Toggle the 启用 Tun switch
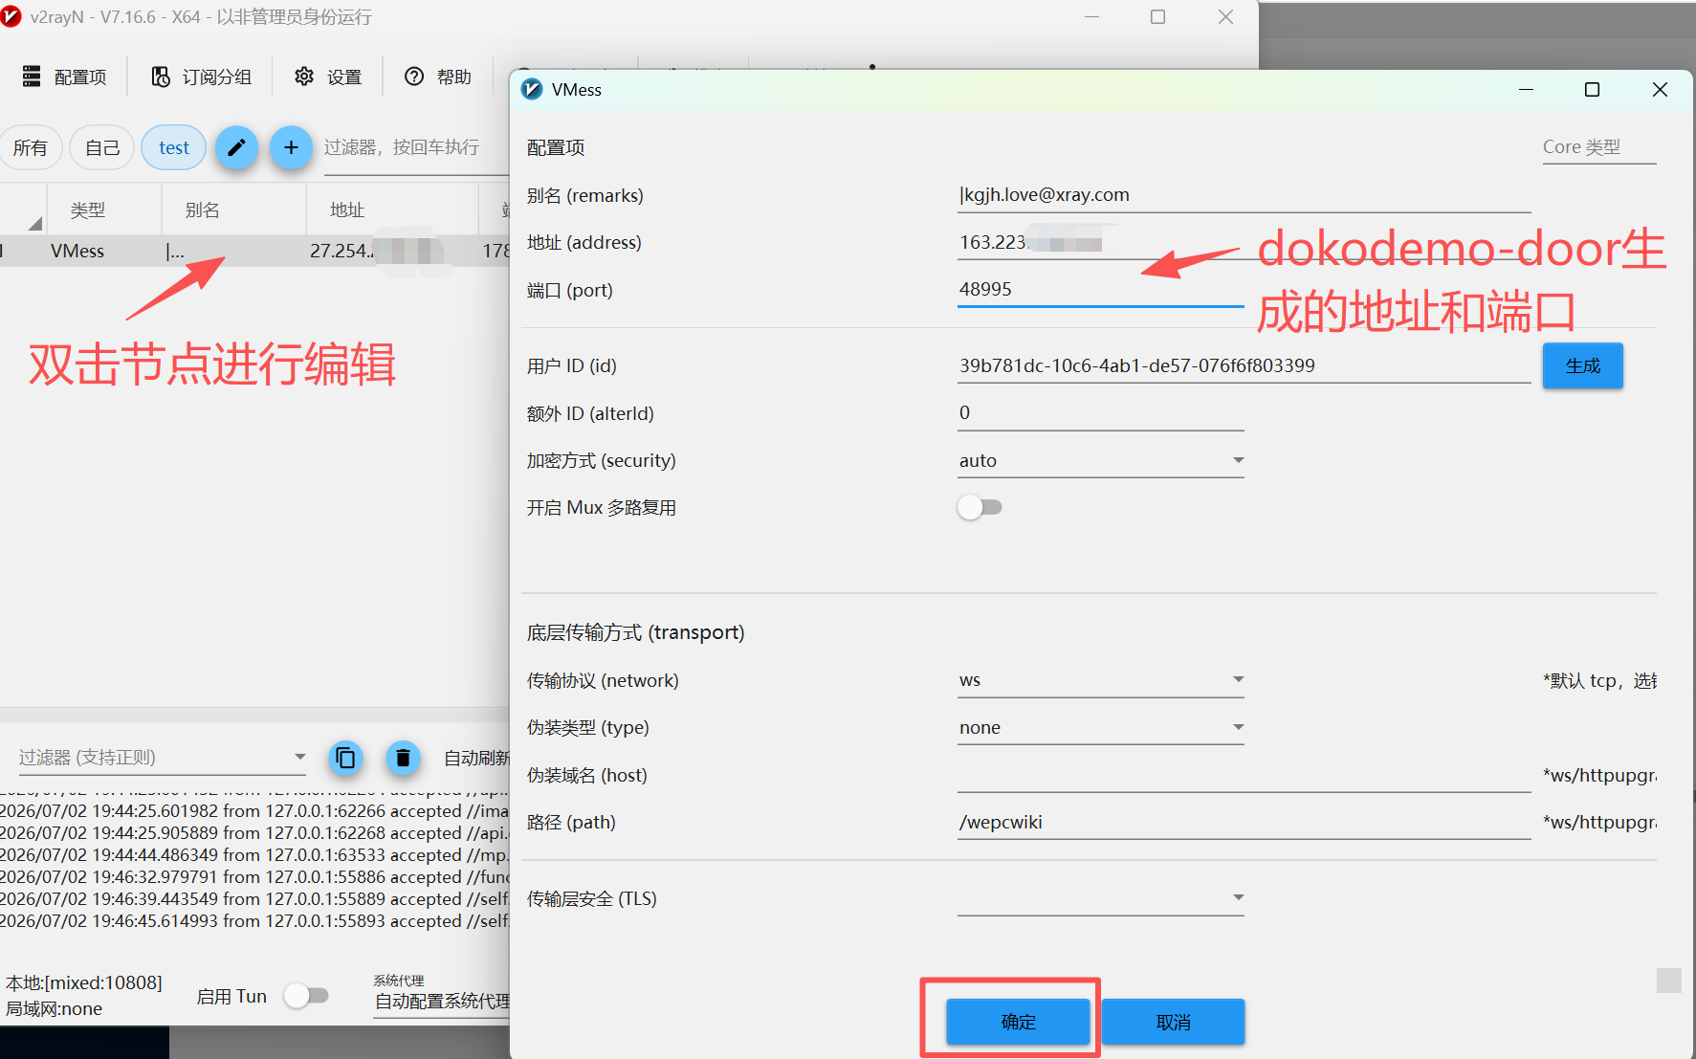Screen dimensions: 1696x1059 306,996
